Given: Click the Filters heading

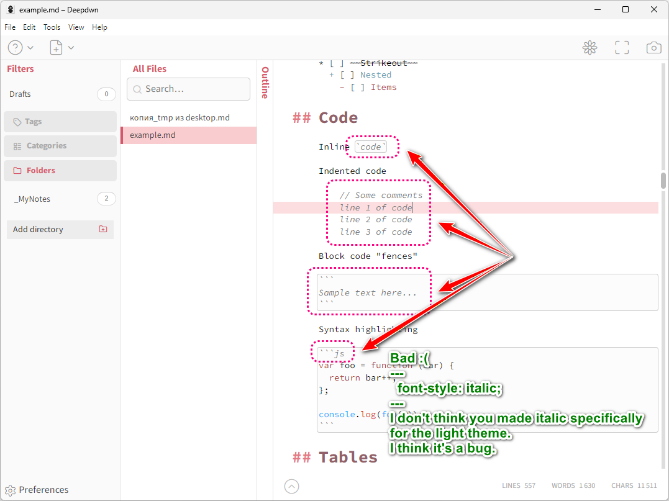Looking at the screenshot, I should coord(20,69).
